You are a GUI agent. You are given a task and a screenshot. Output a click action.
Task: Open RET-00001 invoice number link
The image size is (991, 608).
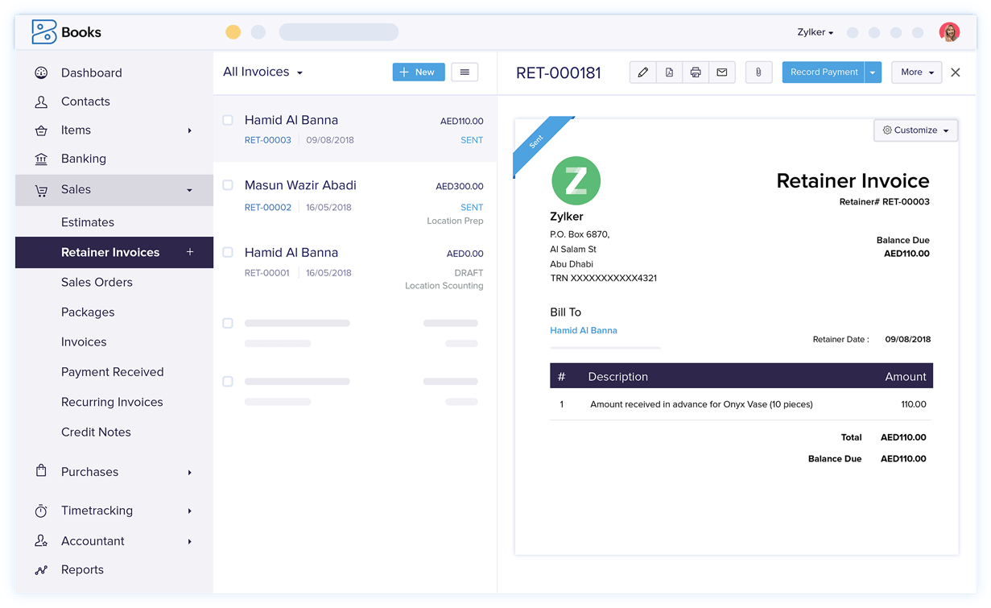click(x=267, y=273)
